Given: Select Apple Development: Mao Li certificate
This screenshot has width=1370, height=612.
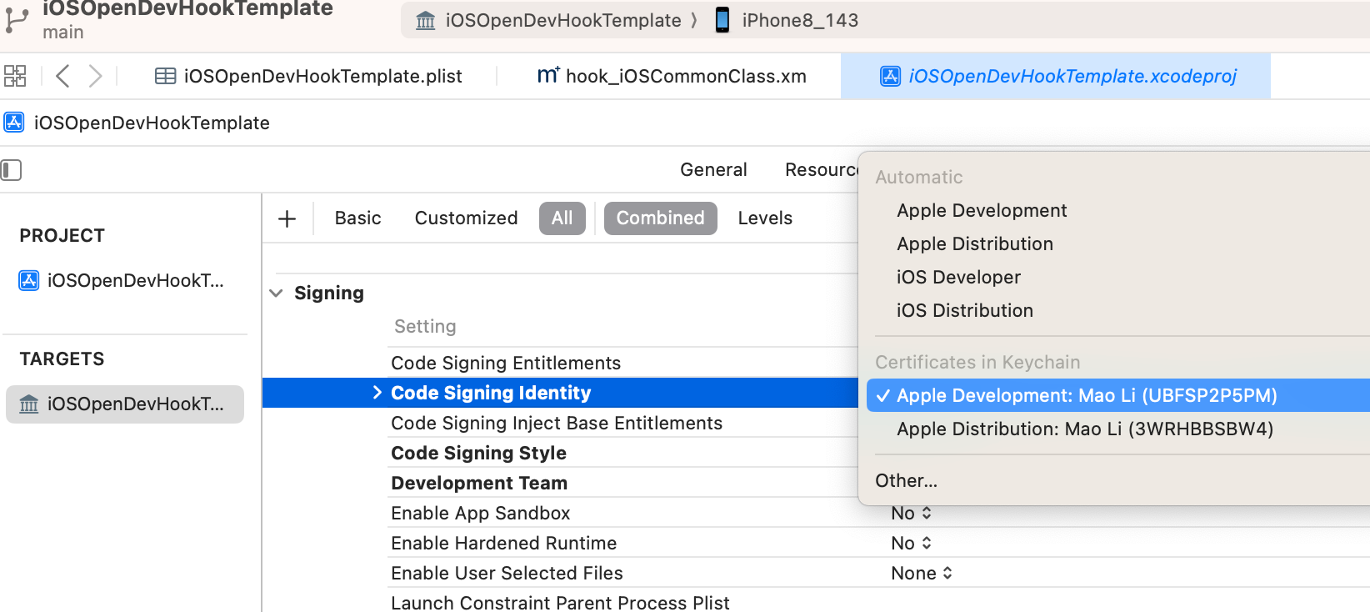Looking at the screenshot, I should (1118, 396).
